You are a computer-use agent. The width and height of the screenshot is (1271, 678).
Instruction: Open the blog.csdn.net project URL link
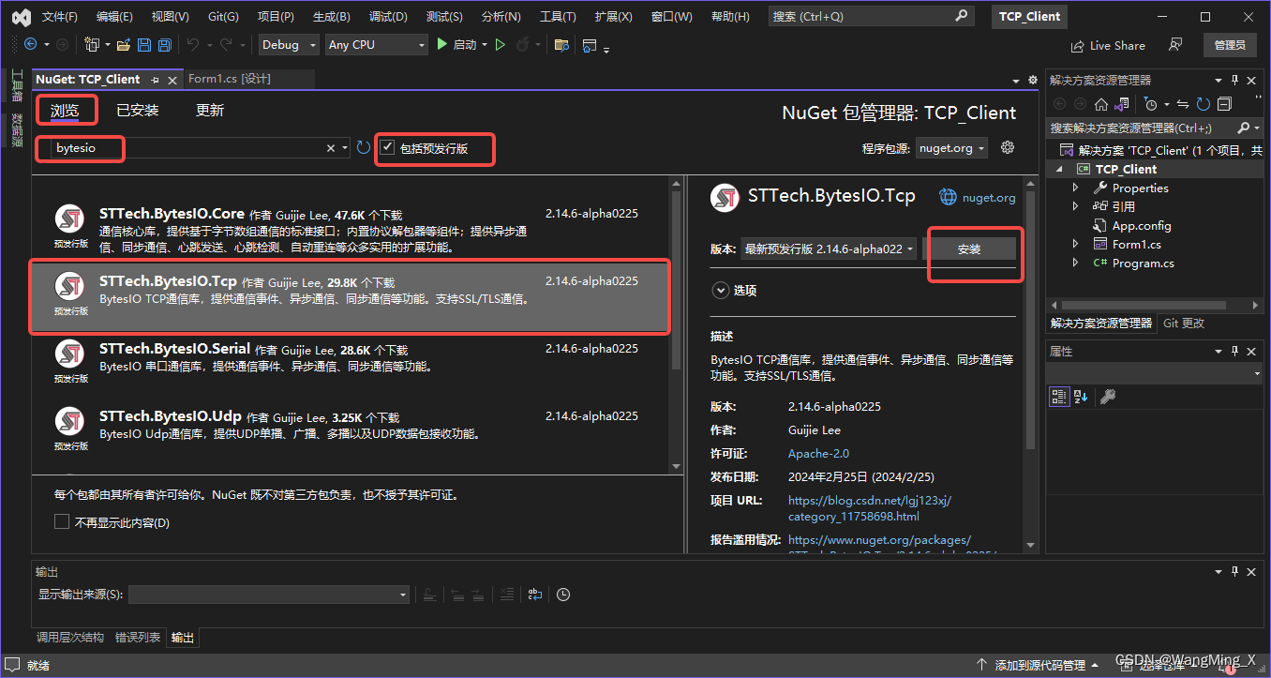[870, 508]
